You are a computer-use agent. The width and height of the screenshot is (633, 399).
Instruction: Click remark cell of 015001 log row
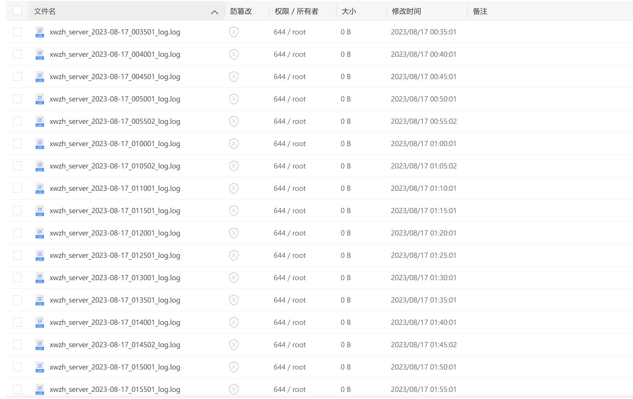click(550, 367)
